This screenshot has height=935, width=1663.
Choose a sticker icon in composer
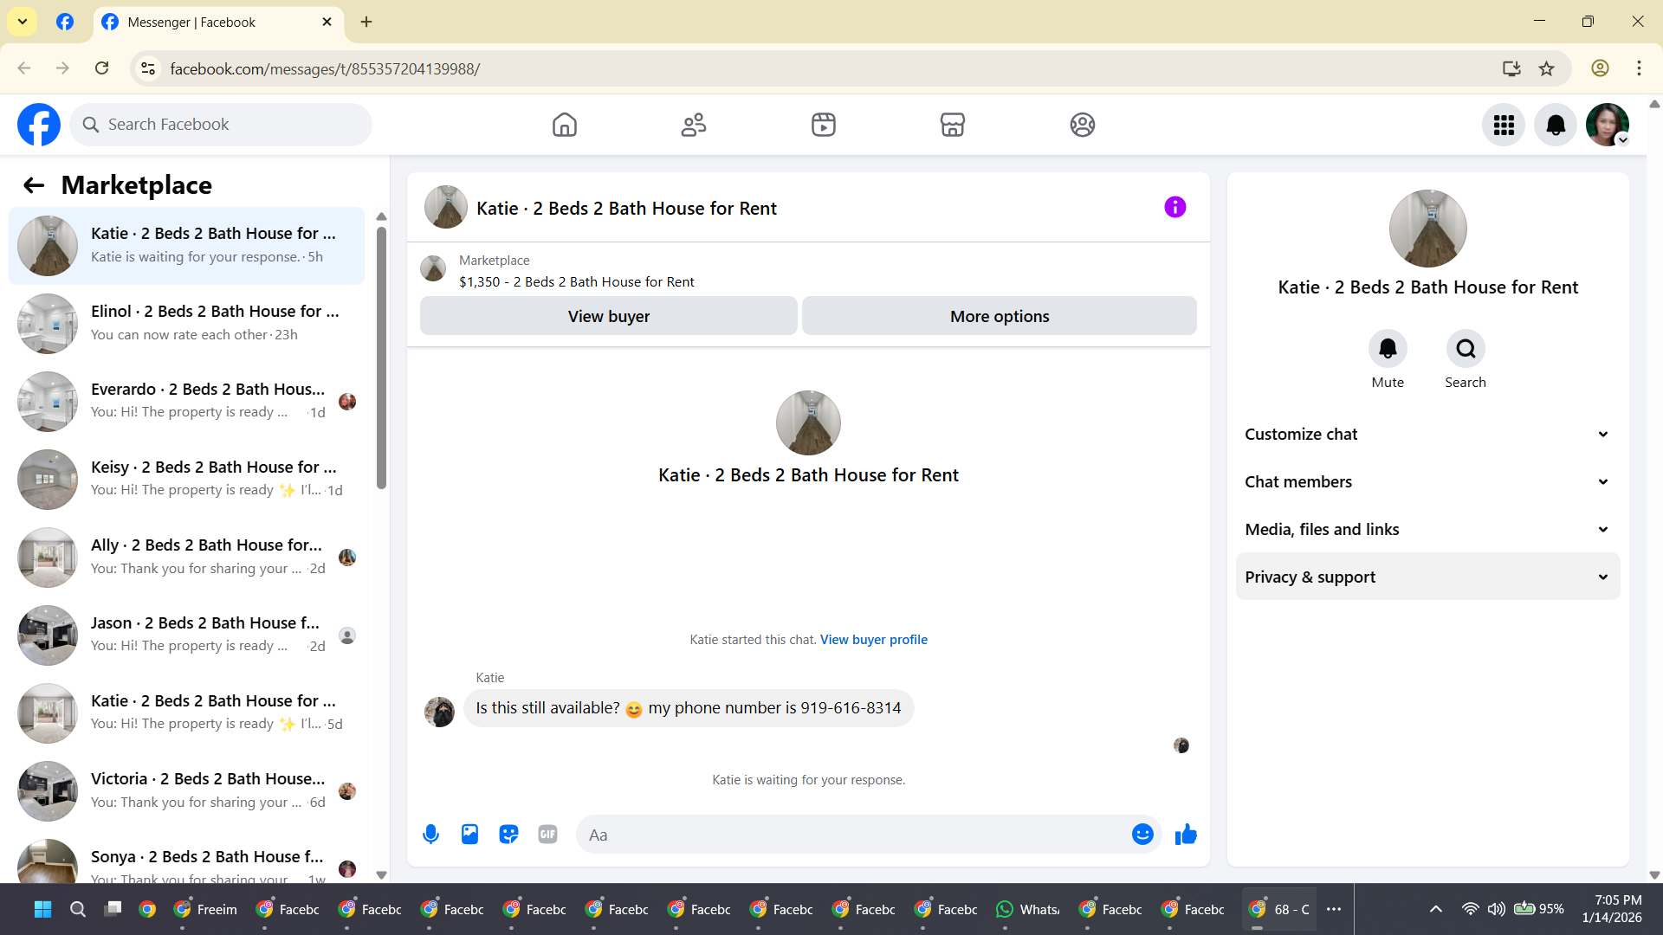(x=508, y=835)
